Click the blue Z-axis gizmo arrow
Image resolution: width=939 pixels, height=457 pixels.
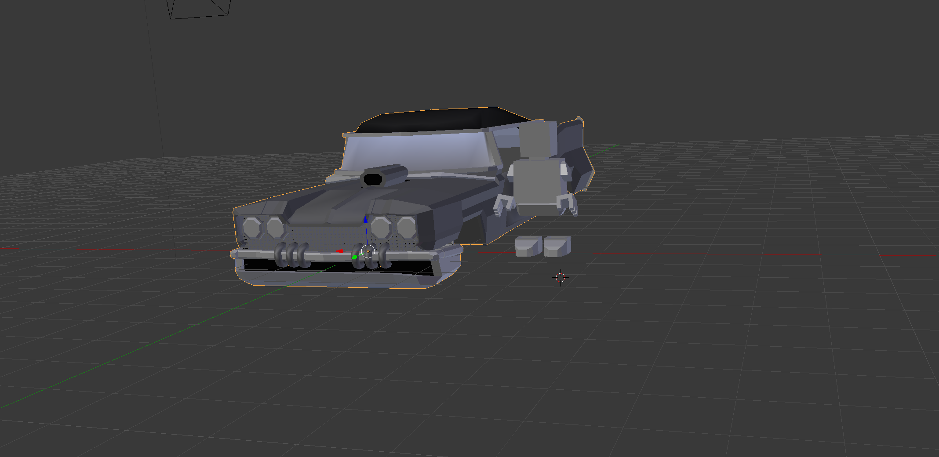point(365,219)
